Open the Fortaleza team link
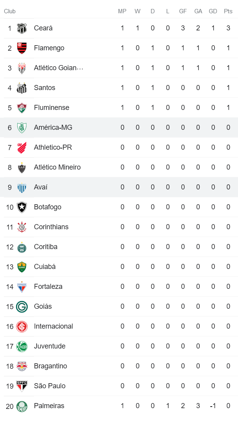Viewport: 238px width, 421px height. click(48, 287)
